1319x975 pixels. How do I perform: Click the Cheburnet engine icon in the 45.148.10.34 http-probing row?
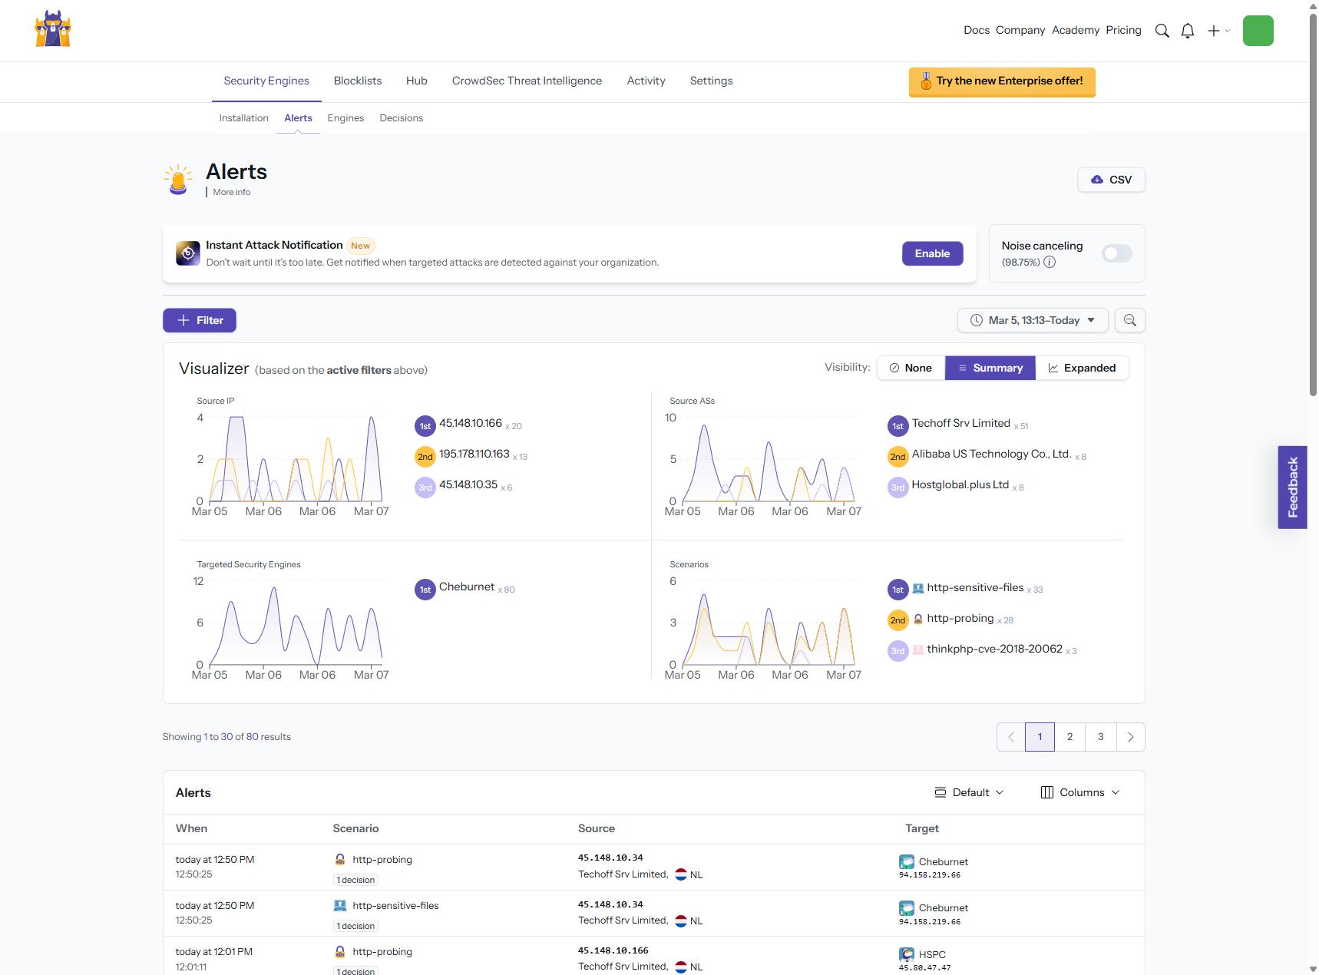tap(907, 861)
